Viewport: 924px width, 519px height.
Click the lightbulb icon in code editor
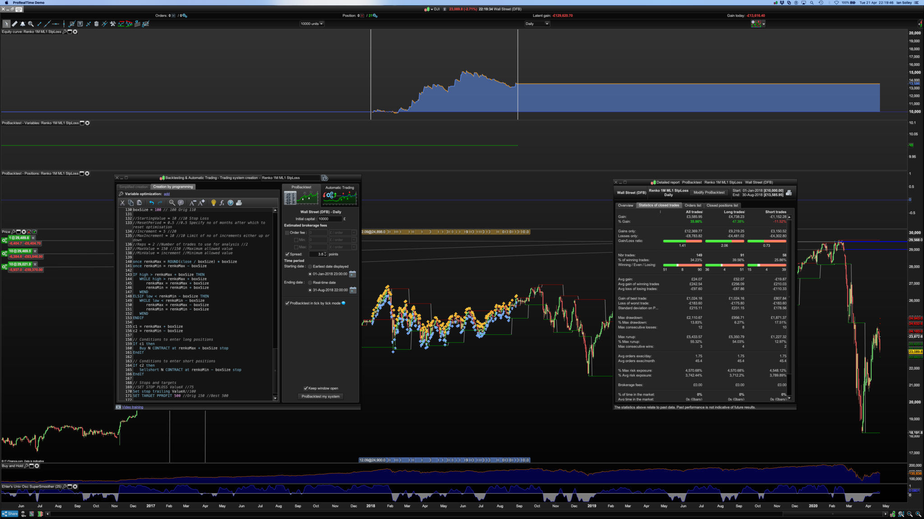point(213,203)
